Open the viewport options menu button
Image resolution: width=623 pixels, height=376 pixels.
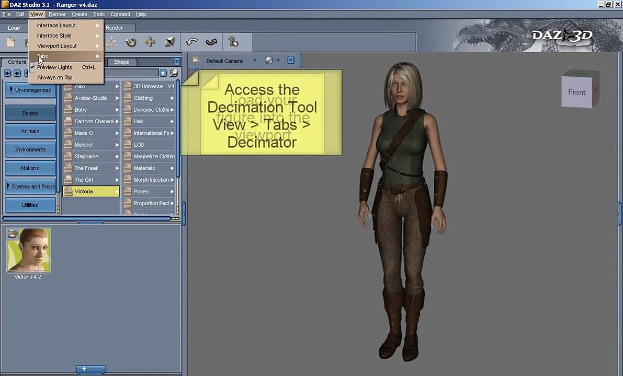[x=291, y=60]
